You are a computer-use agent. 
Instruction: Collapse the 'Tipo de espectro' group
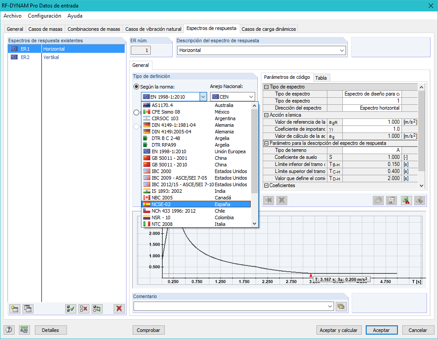(x=266, y=87)
